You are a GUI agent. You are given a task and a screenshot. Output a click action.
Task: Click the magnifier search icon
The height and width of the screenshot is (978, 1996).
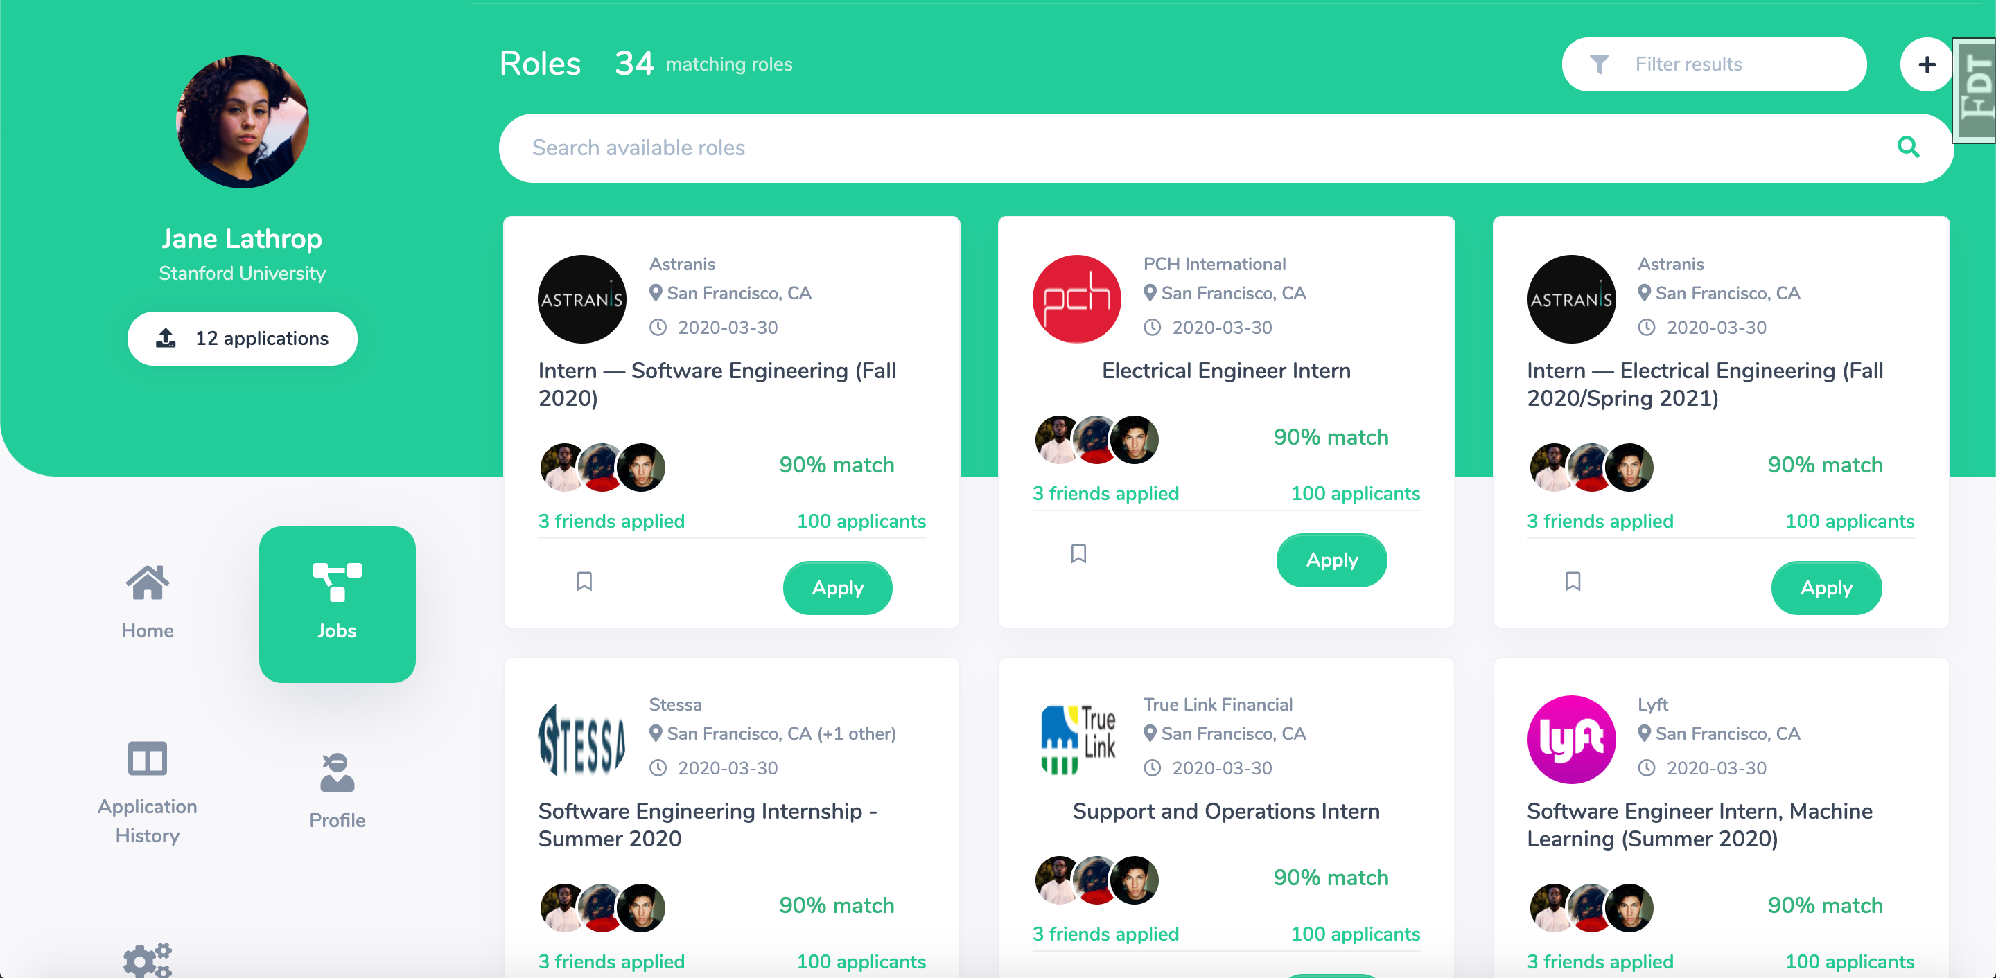[1908, 147]
